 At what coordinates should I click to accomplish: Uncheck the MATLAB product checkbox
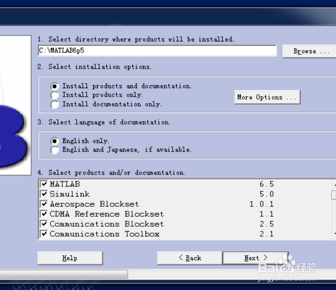44,184
